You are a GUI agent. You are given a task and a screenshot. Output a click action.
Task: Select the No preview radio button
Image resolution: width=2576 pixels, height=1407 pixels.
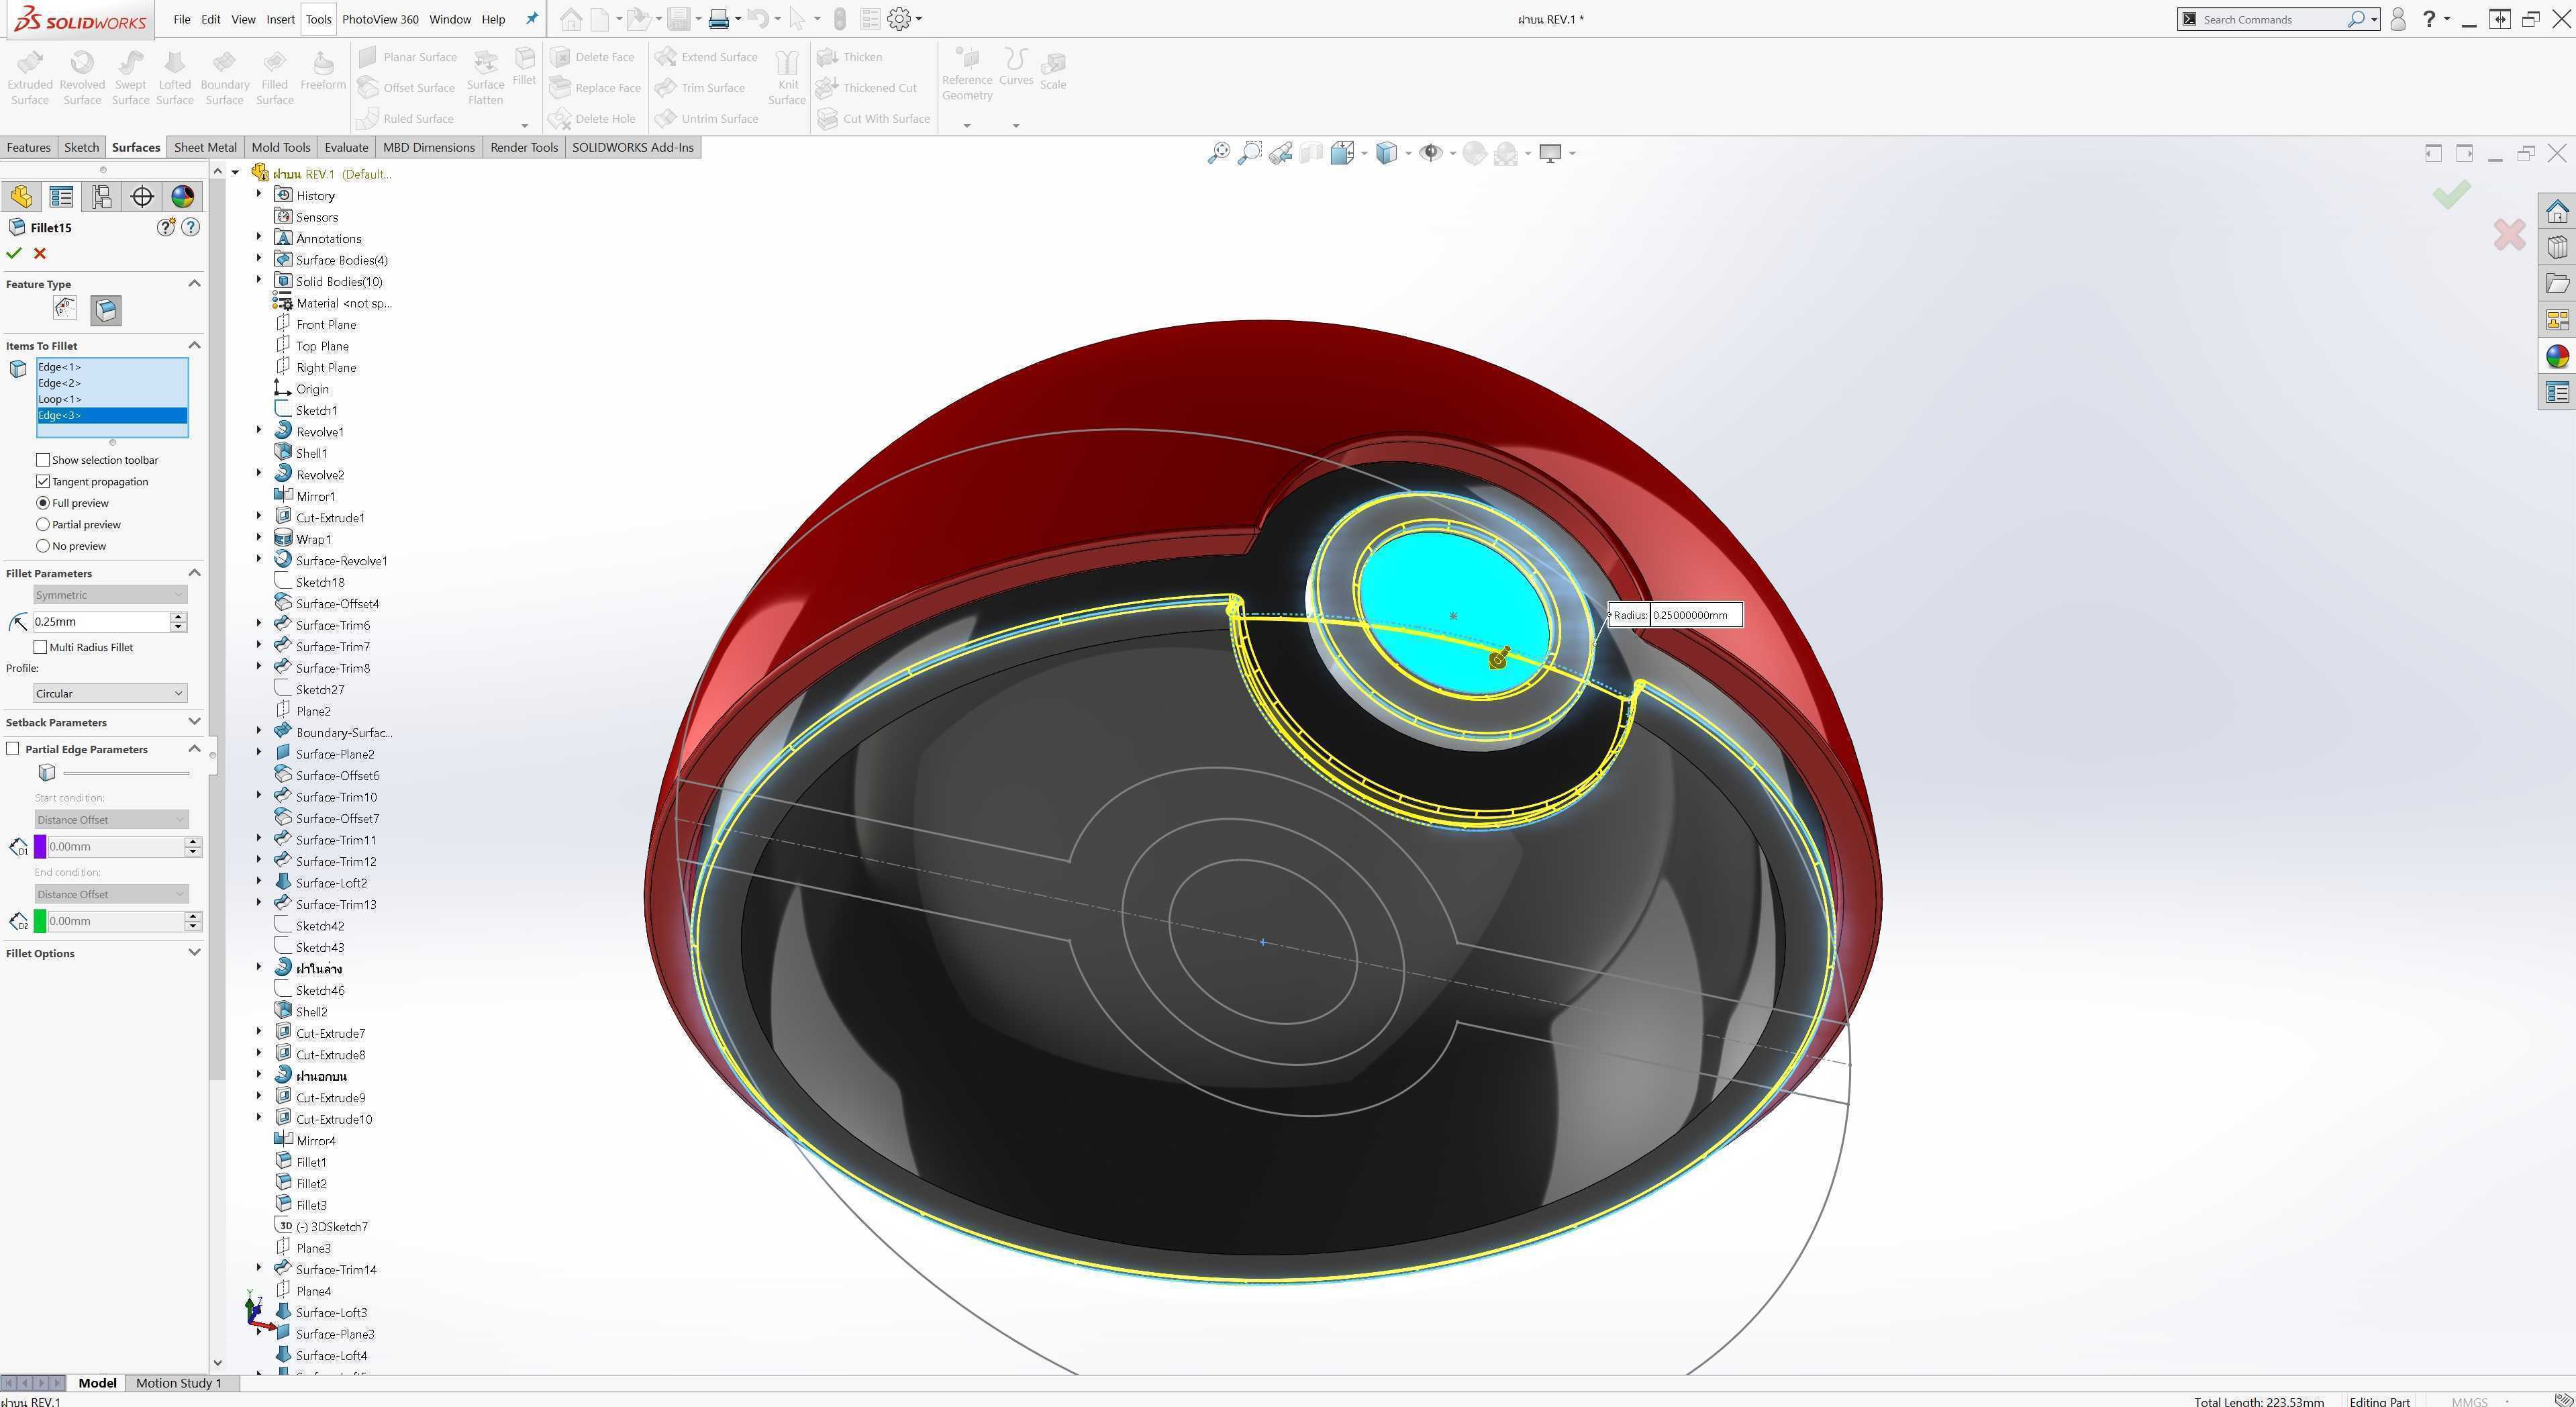click(42, 546)
